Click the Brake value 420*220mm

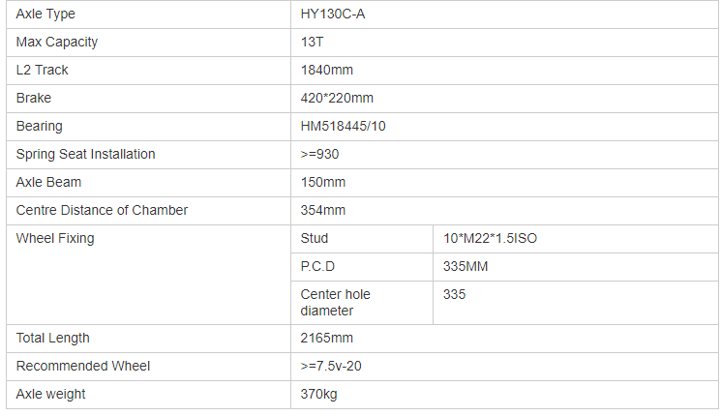click(x=337, y=98)
